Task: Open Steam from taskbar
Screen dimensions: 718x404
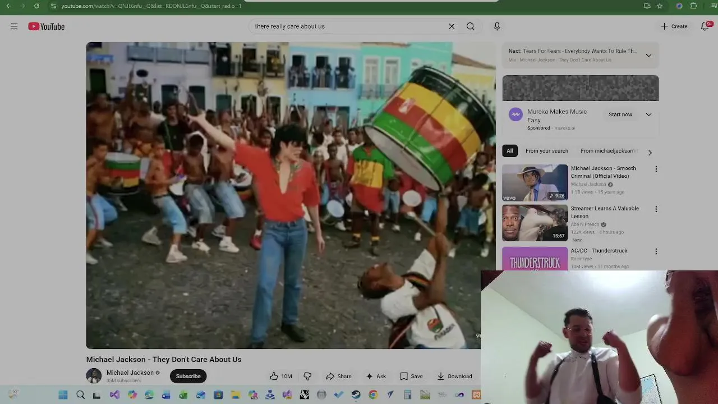Action: pos(356,395)
